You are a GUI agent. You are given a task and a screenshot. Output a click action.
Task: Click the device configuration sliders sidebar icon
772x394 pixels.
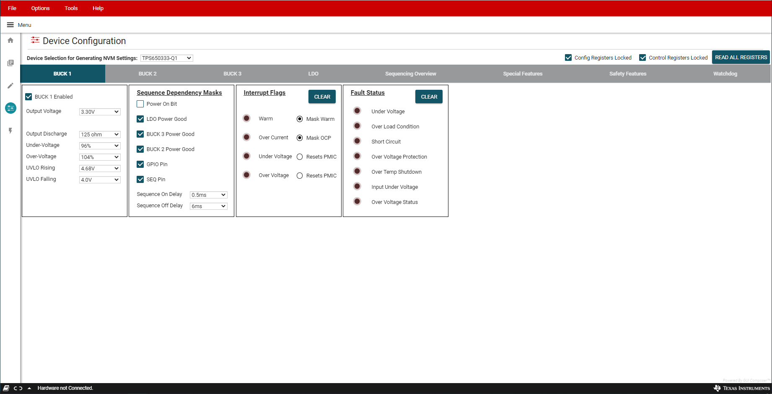[x=10, y=108]
